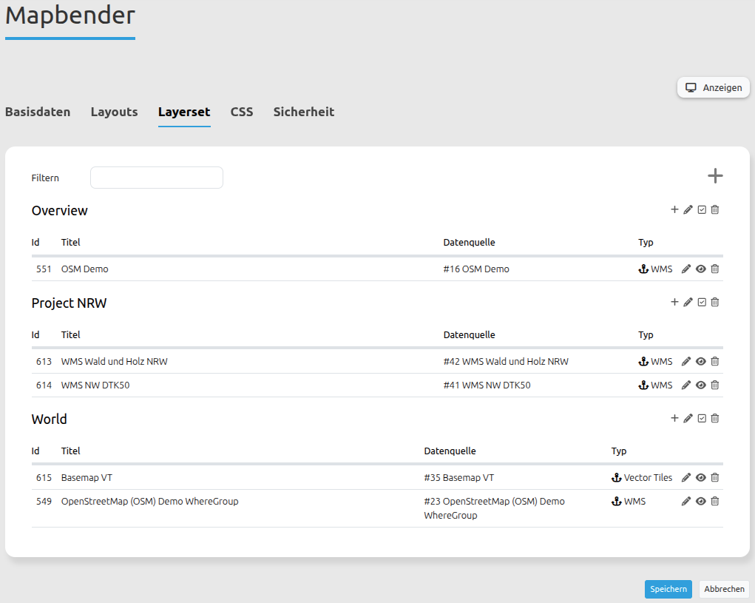
Task: Switch to the Basisdaten tab
Action: (x=38, y=112)
